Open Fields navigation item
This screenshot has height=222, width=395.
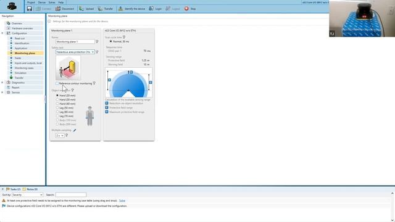(x=18, y=58)
